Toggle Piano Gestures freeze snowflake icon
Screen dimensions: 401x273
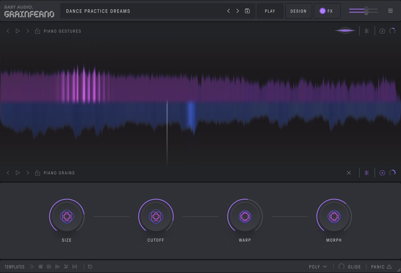[x=367, y=31]
